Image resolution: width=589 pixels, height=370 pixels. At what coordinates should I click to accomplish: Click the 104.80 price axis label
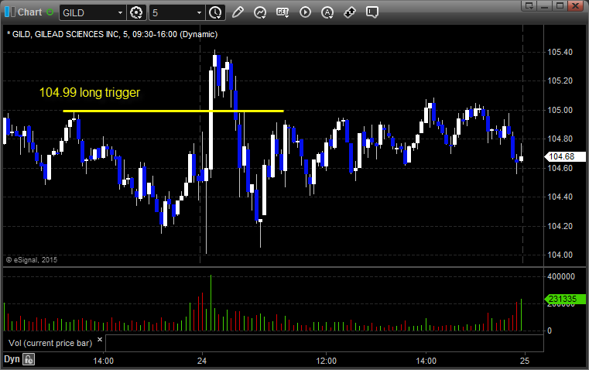click(x=560, y=139)
